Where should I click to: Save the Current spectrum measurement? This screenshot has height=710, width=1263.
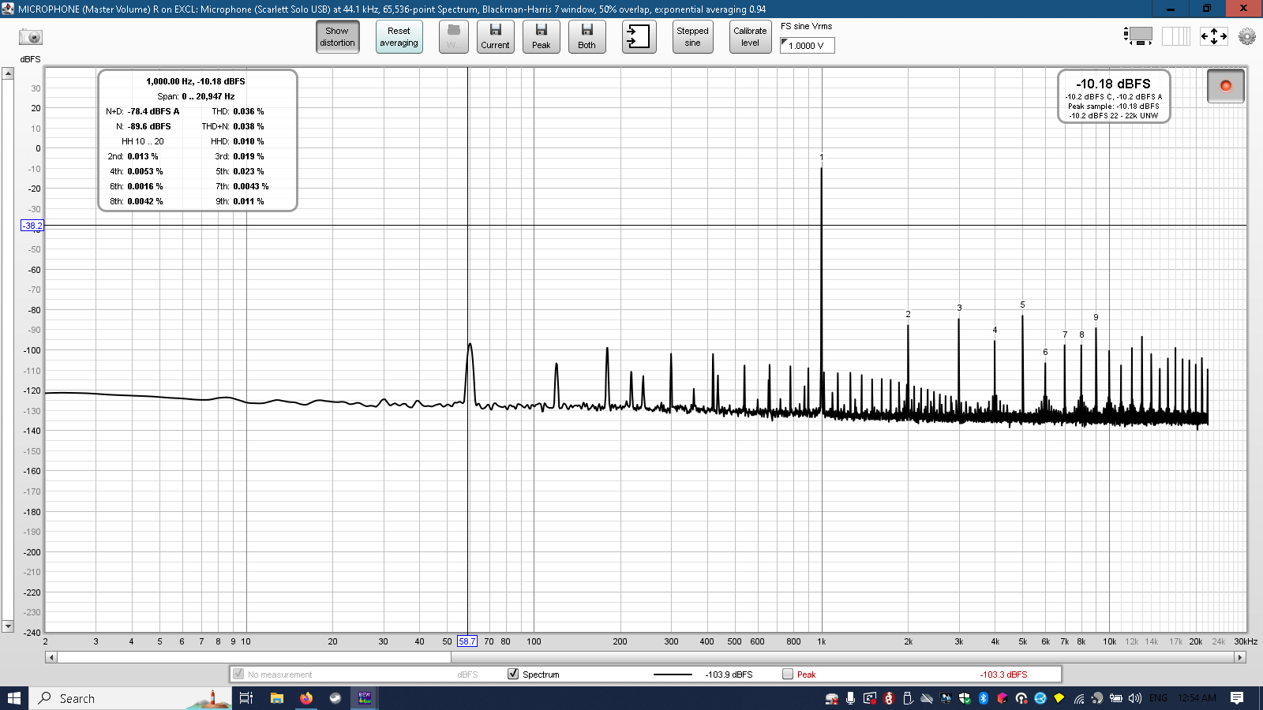495,37
